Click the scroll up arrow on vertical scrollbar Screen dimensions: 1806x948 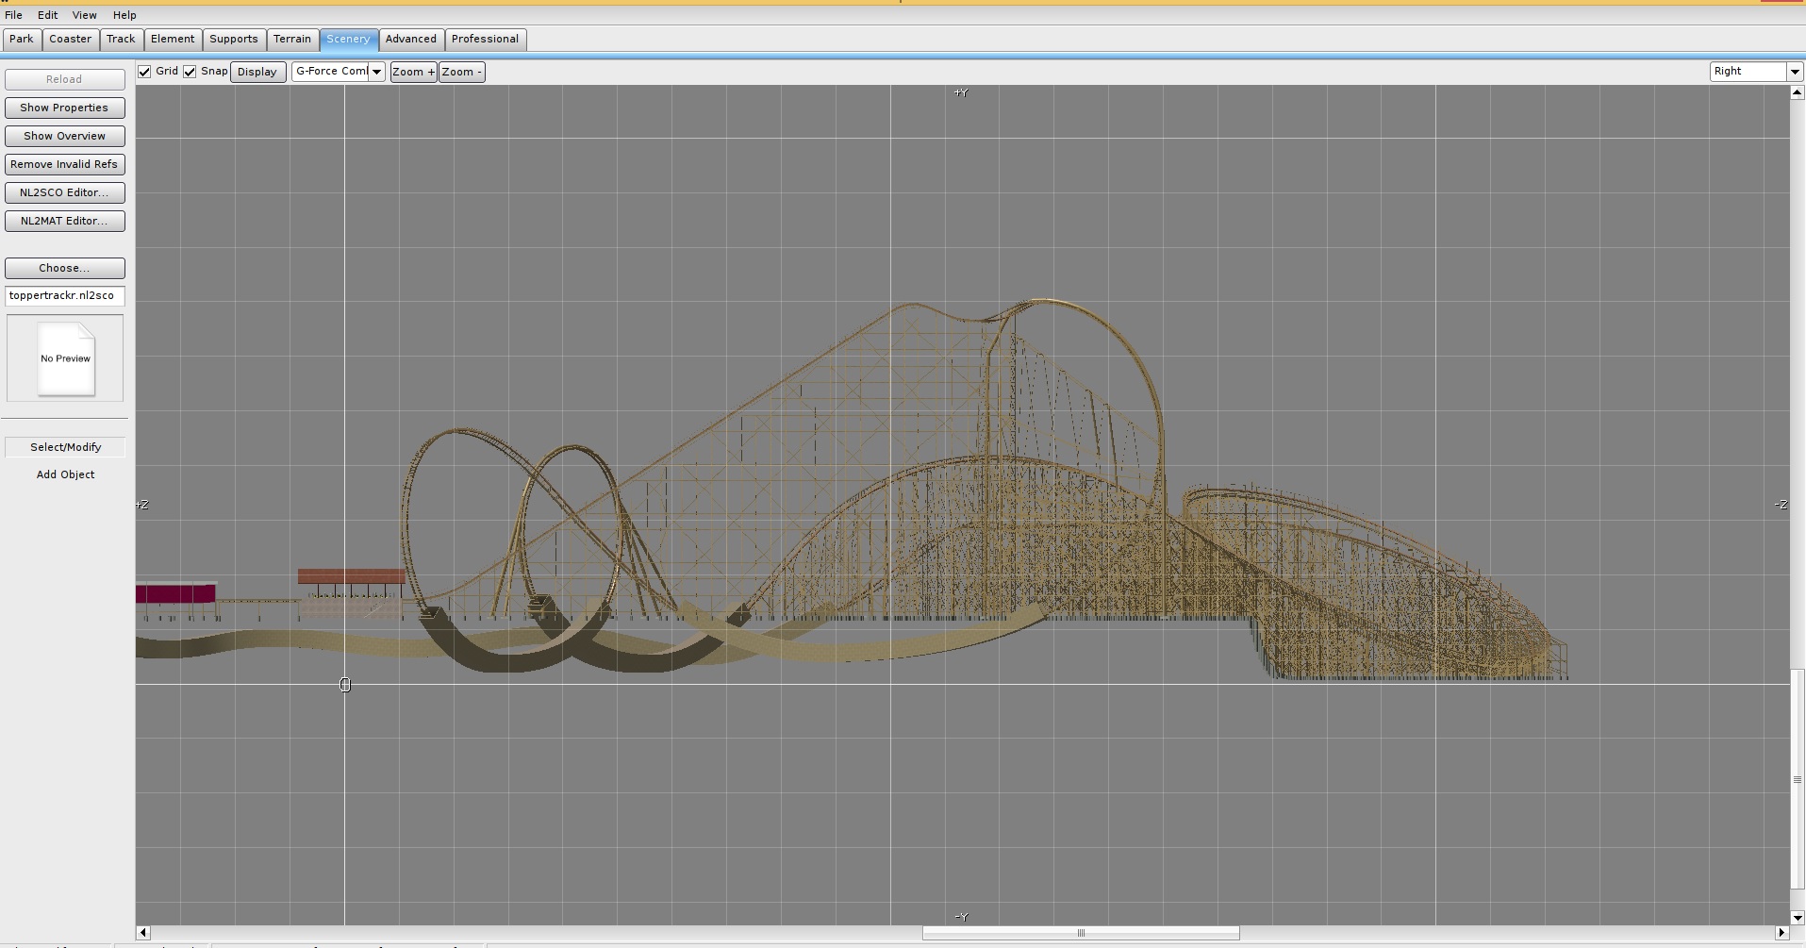(x=1797, y=92)
